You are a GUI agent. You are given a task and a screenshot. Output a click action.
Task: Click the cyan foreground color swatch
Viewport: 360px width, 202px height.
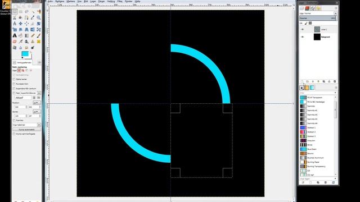[25, 54]
